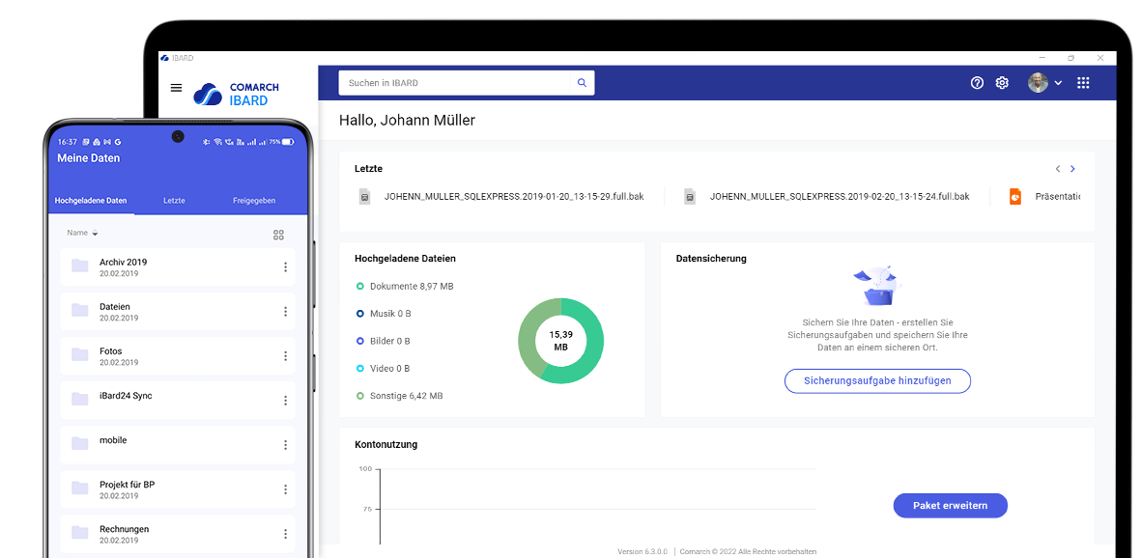Image resolution: width=1142 pixels, height=558 pixels.
Task: Open options for Fotos folder
Action: coord(286,356)
